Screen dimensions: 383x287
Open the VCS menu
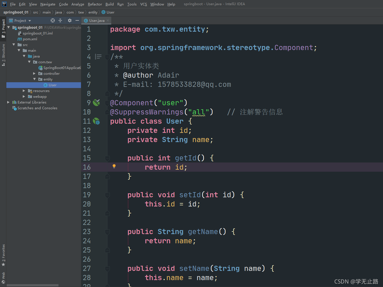(144, 4)
